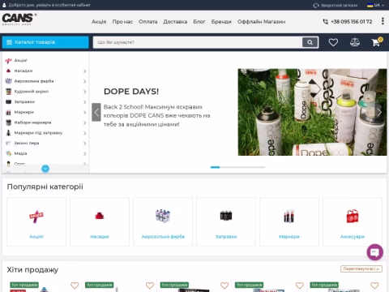Add third top-sales product to wishlist
Screen dimensions: 389x292
(x=224, y=286)
